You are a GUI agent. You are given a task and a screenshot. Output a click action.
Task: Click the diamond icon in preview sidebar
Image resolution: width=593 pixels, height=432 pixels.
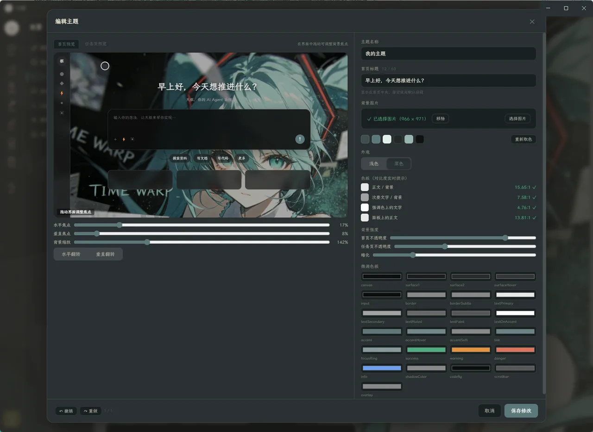coord(62,83)
